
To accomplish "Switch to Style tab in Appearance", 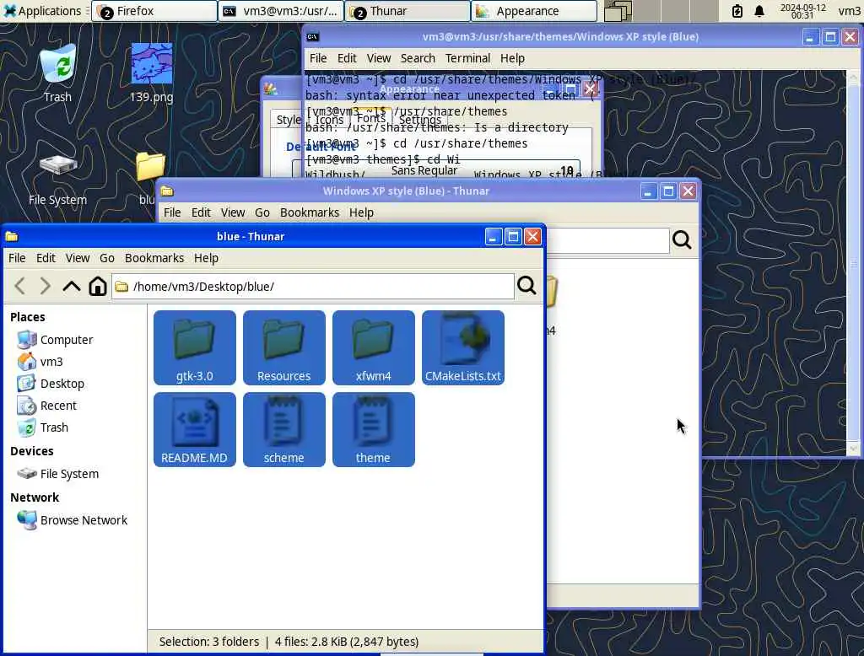I will (x=288, y=120).
